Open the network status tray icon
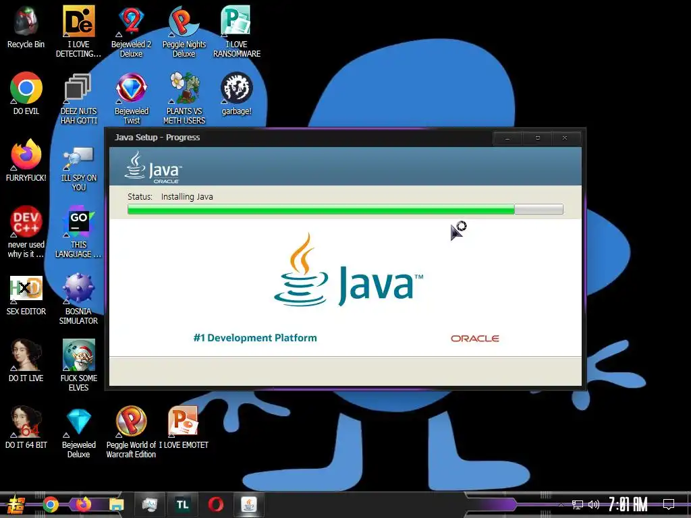The width and height of the screenshot is (691, 518). point(578,505)
